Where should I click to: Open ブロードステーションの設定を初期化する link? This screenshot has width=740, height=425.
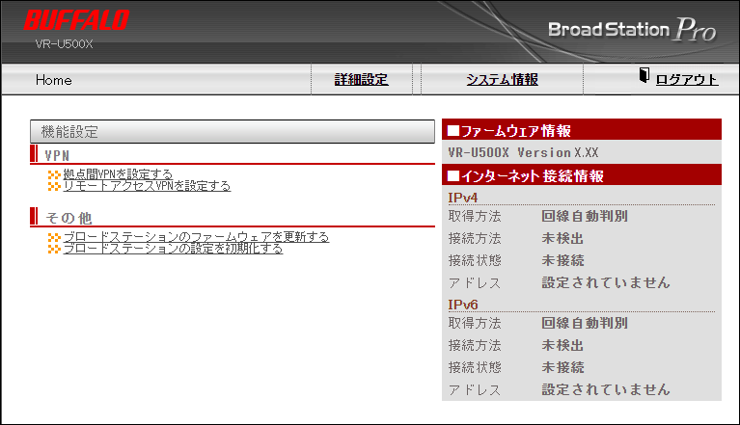(x=174, y=249)
